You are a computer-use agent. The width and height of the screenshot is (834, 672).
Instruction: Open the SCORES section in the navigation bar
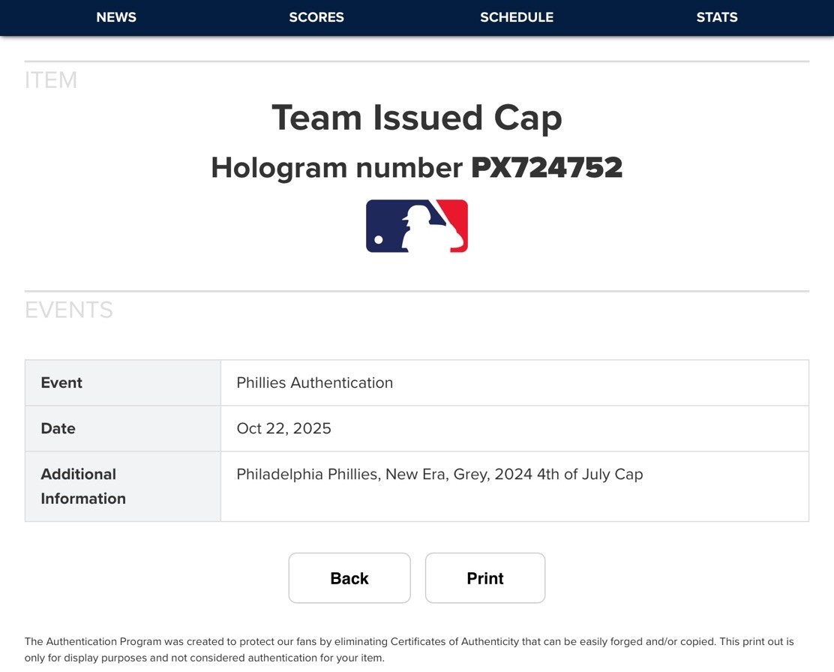click(x=316, y=17)
